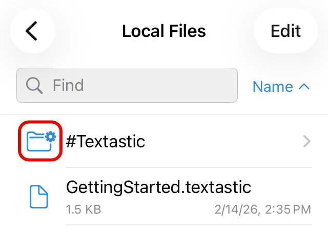Image resolution: width=328 pixels, height=230 pixels.
Task: Tap the back chevron button
Action: 32,31
